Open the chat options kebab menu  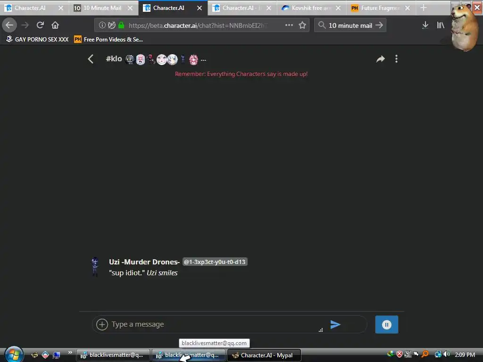(x=396, y=59)
